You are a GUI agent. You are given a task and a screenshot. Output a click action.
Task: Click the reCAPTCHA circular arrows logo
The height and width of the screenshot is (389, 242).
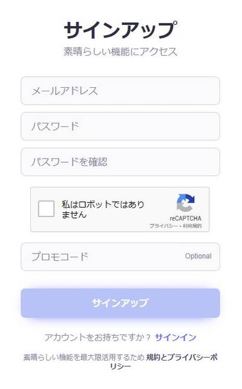coord(186,203)
